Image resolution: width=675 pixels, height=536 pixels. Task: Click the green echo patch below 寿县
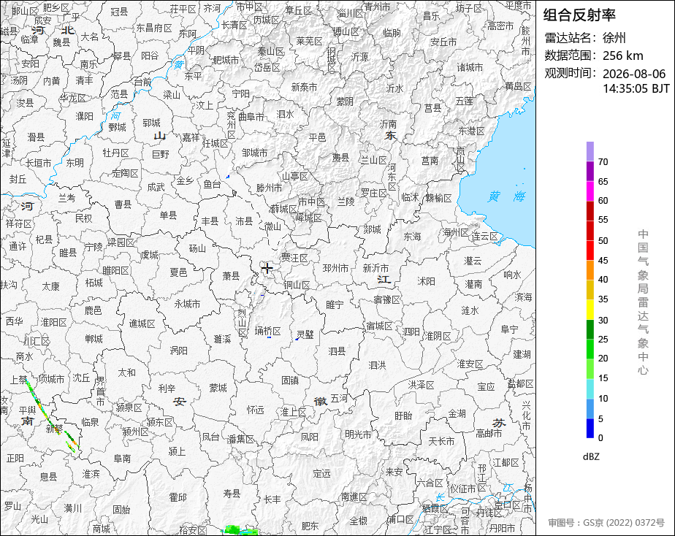click(x=240, y=530)
